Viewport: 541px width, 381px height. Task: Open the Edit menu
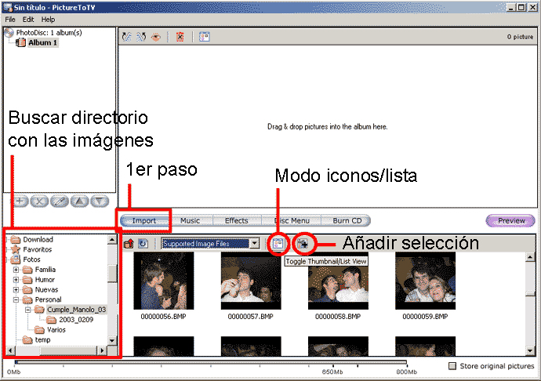[x=28, y=20]
